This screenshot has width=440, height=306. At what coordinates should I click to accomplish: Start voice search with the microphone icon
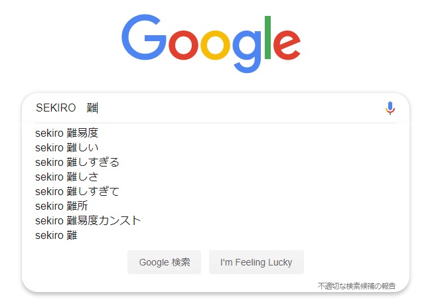[390, 108]
